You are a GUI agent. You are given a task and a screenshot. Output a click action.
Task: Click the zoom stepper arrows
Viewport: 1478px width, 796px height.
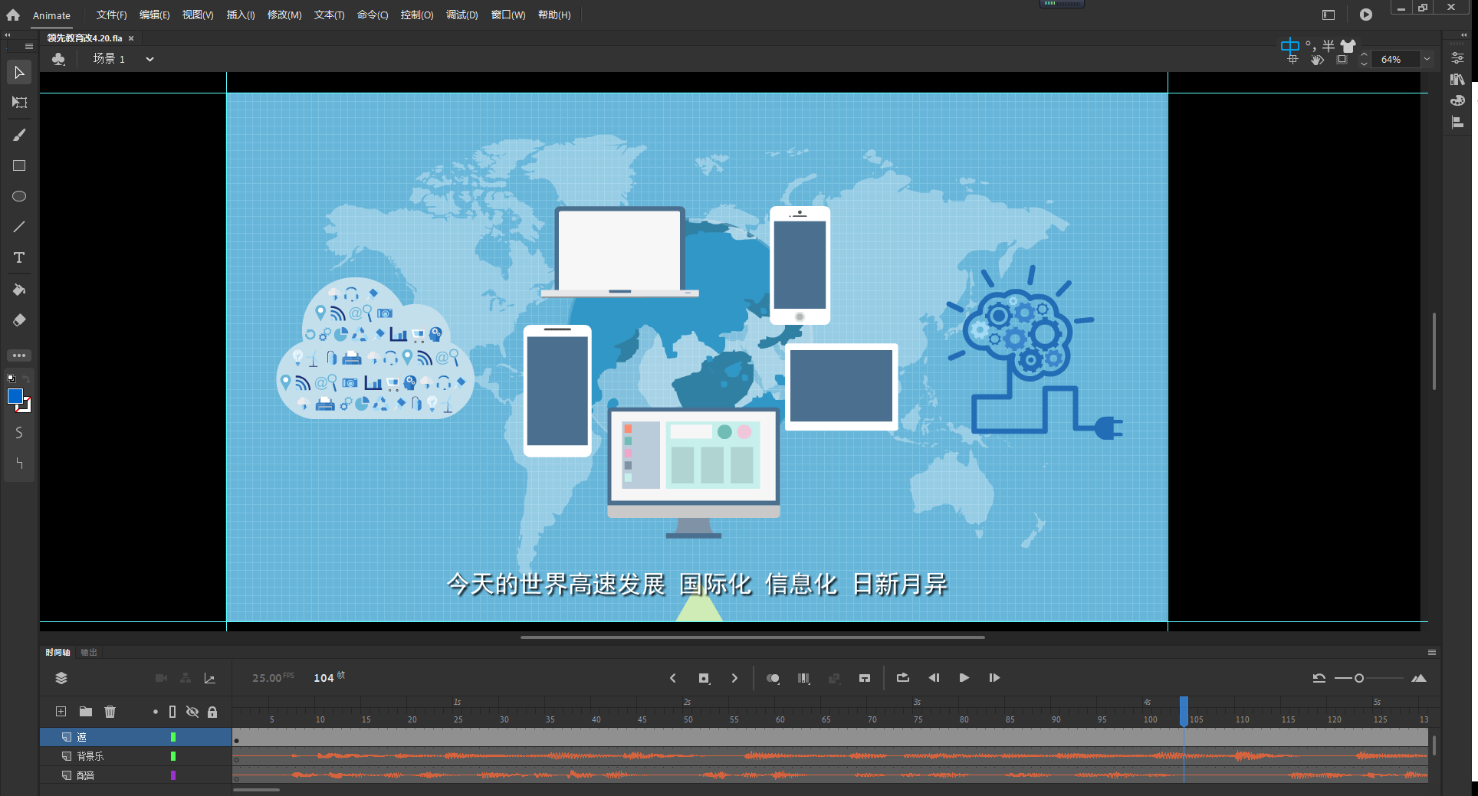click(x=1364, y=59)
